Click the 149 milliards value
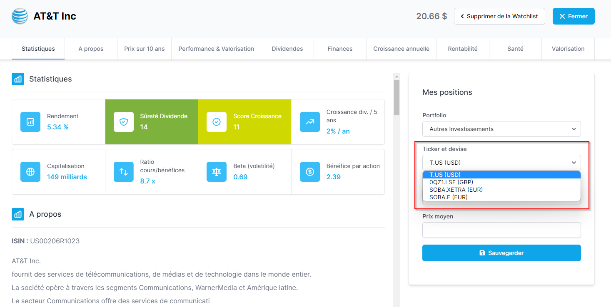Viewport: 611px width, 307px height. [x=67, y=177]
